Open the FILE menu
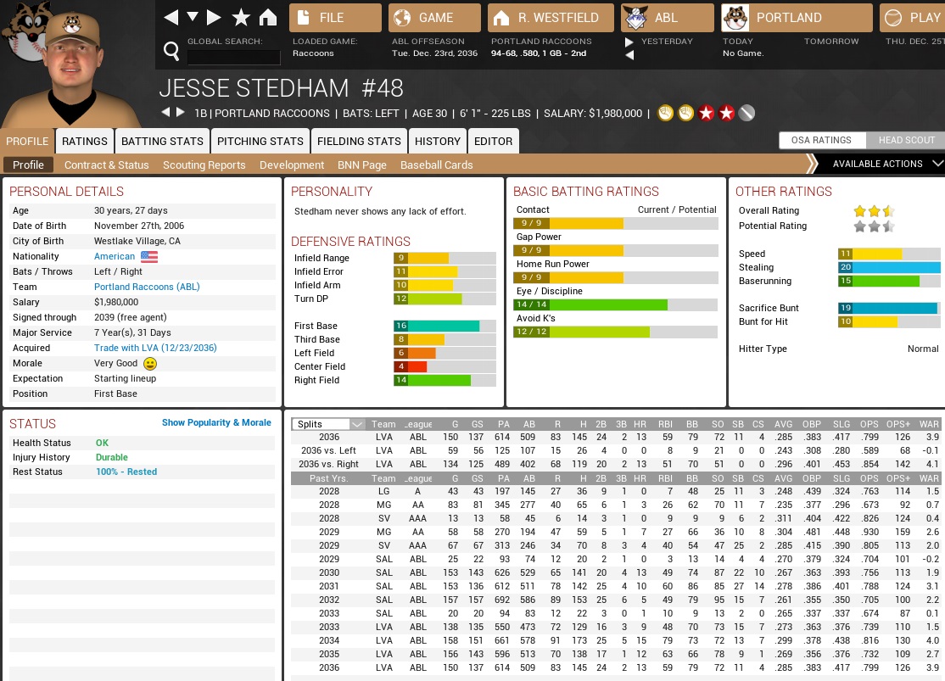This screenshot has width=945, height=681. coord(334,18)
